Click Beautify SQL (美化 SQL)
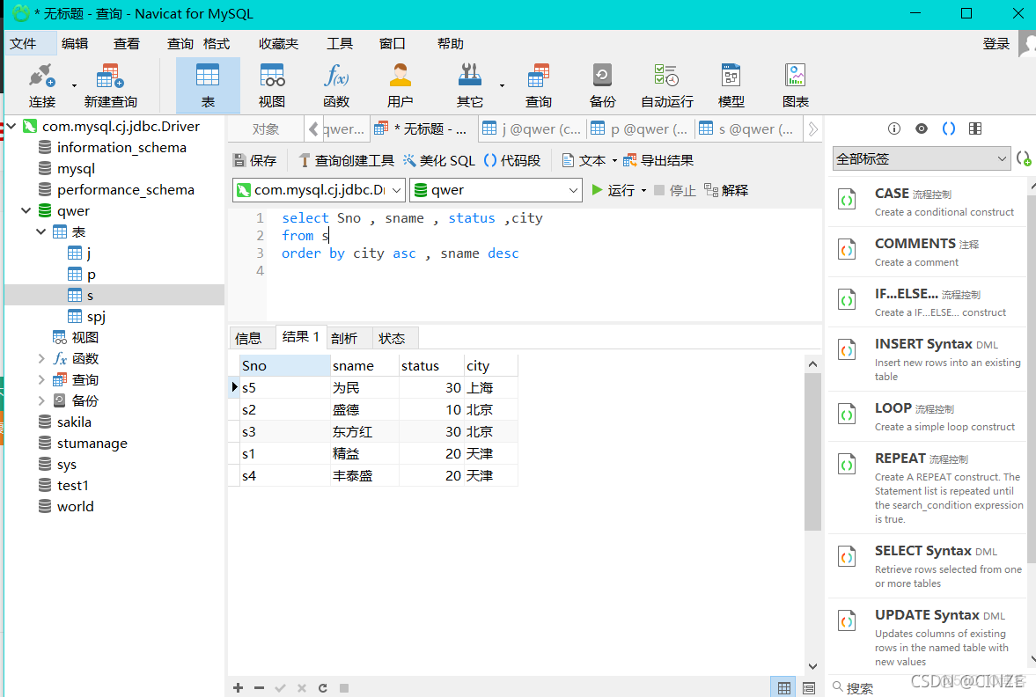This screenshot has height=697, width=1036. [x=438, y=160]
